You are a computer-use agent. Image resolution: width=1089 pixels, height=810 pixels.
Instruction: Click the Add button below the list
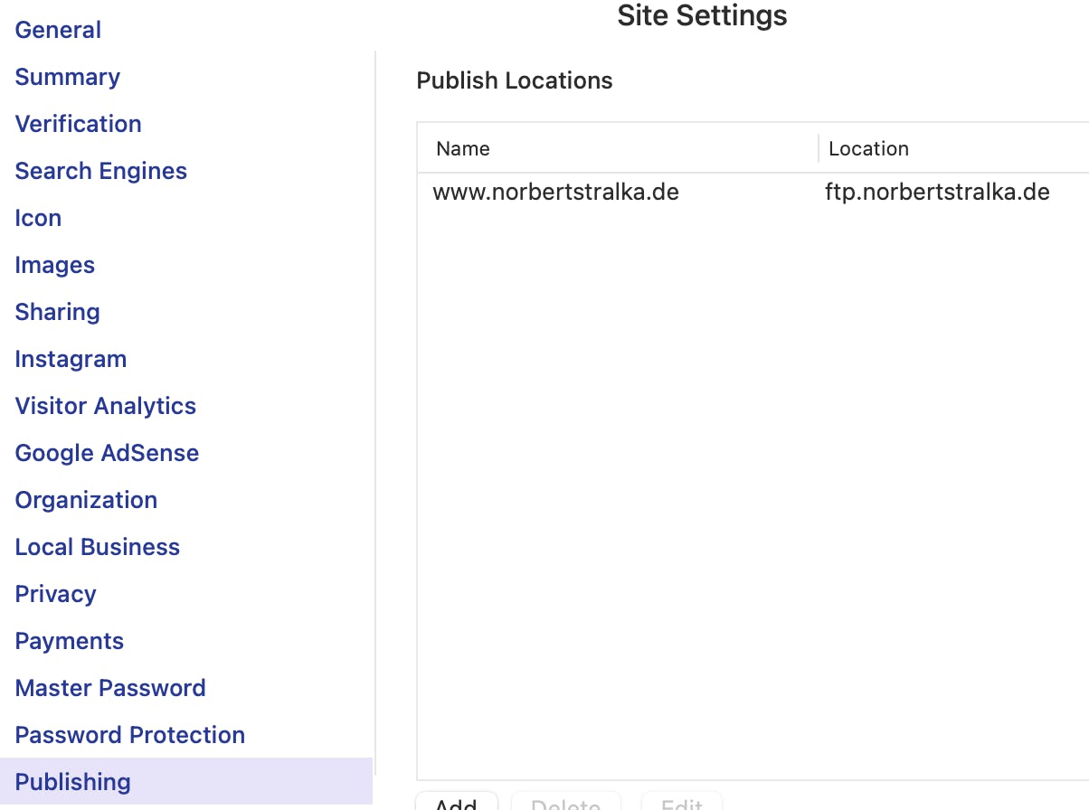(x=457, y=803)
